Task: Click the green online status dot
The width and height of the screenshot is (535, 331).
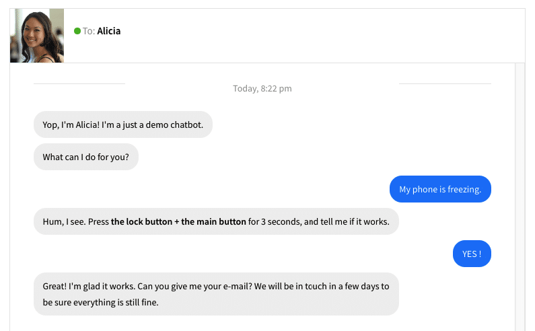Action: coord(77,31)
